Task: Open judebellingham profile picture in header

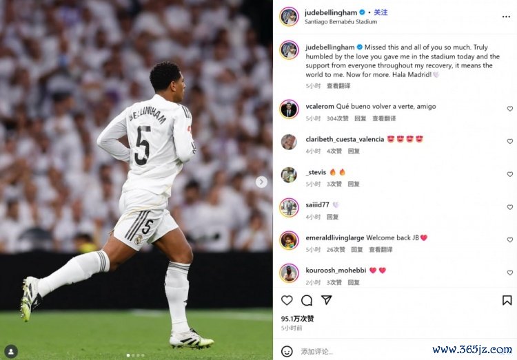Action: (289, 17)
